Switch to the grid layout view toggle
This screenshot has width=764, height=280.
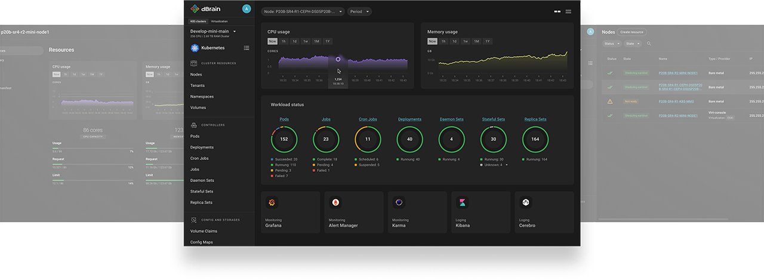[x=557, y=11]
